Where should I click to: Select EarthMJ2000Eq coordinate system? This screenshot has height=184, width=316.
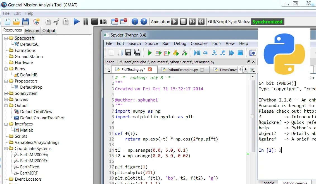click(34, 155)
